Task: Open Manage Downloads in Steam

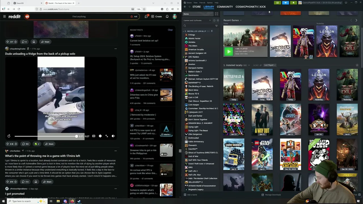Action: click(271, 195)
